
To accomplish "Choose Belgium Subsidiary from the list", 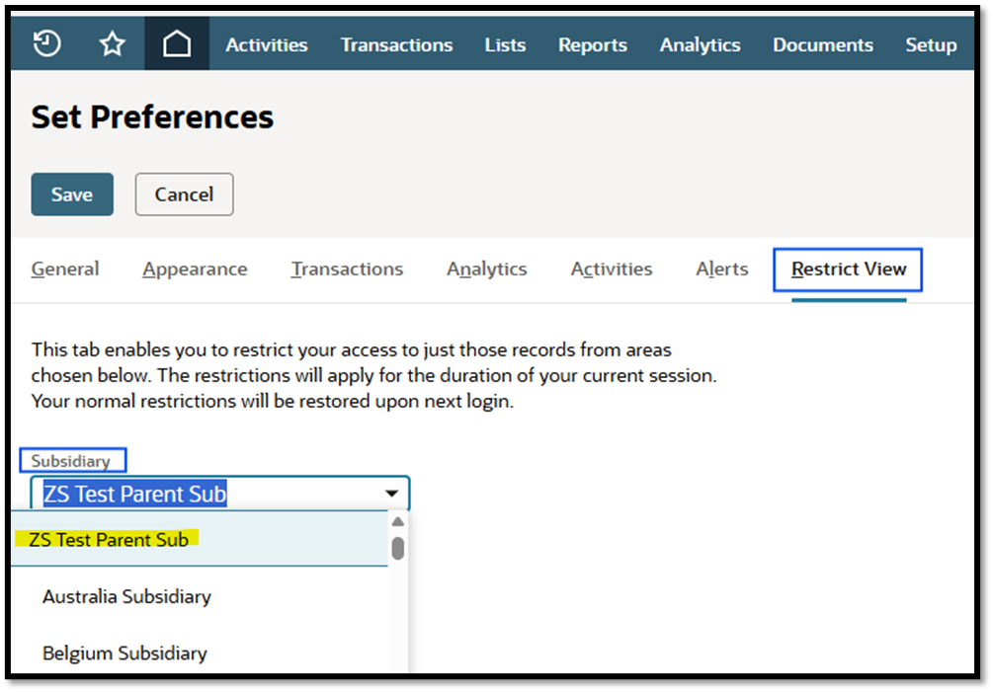I will click(124, 654).
